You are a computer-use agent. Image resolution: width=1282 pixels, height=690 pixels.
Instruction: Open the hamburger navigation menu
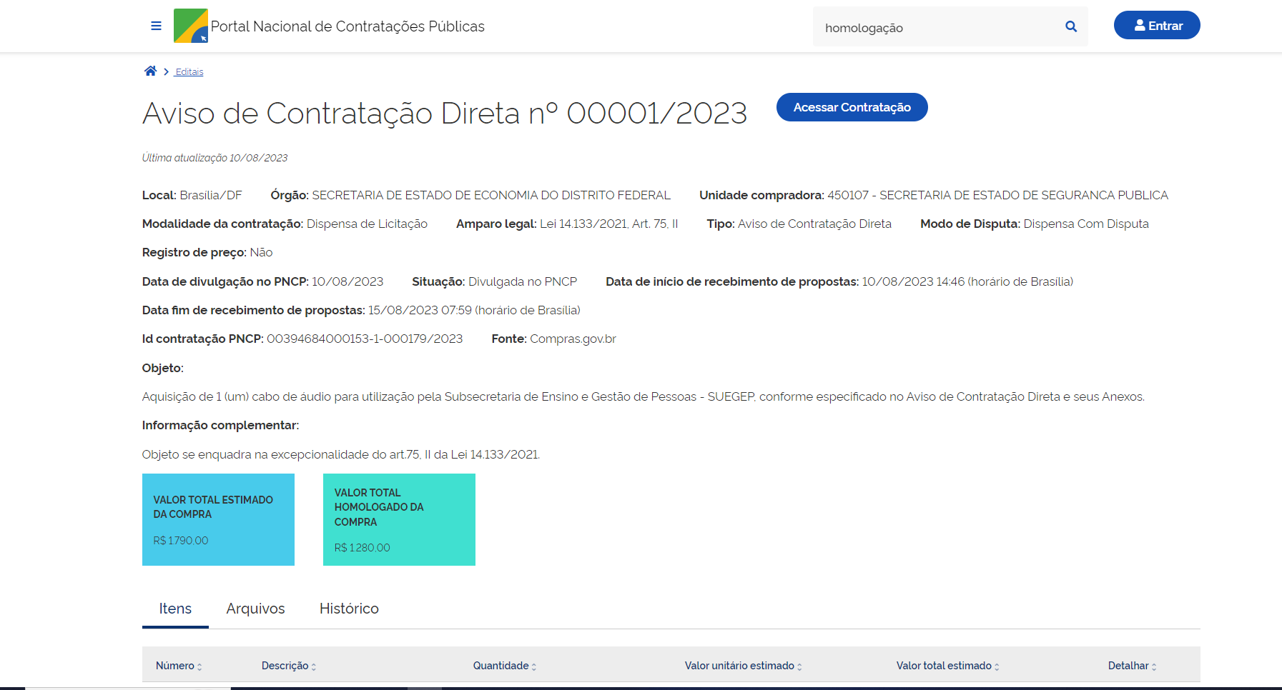click(156, 26)
